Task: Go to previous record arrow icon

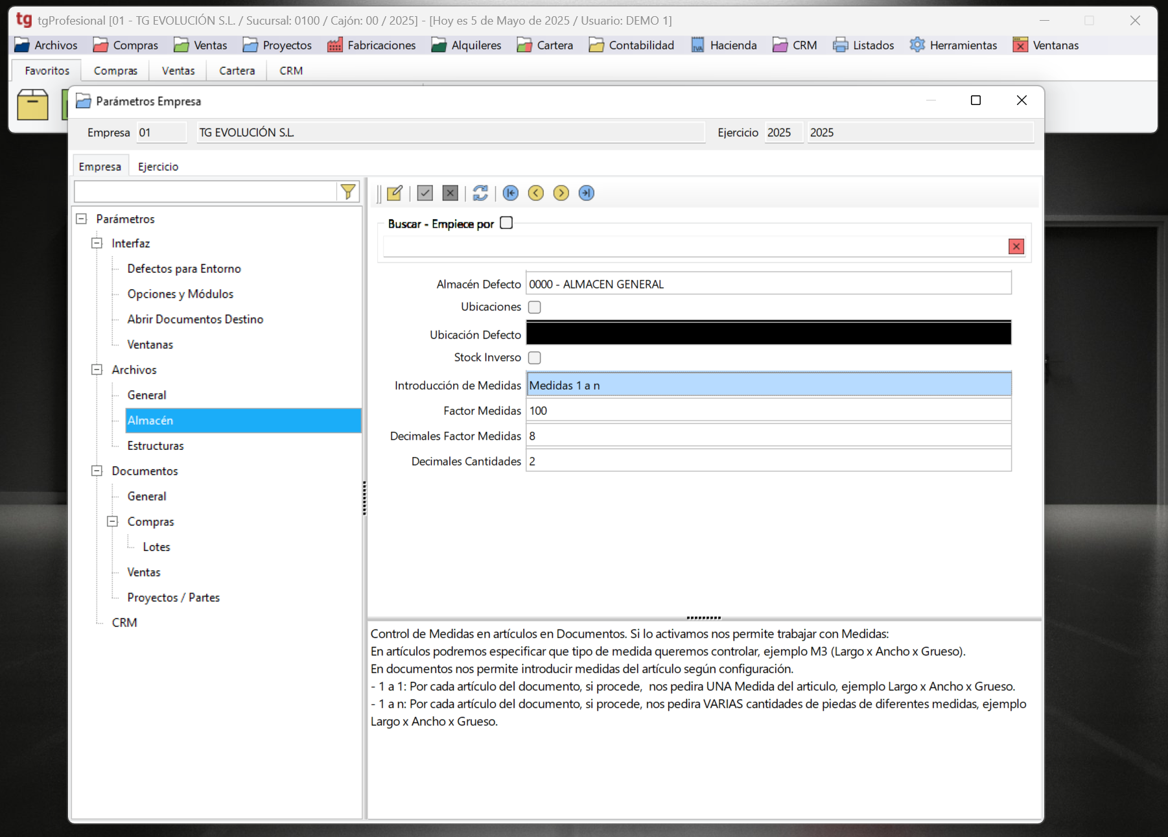Action: pos(536,193)
